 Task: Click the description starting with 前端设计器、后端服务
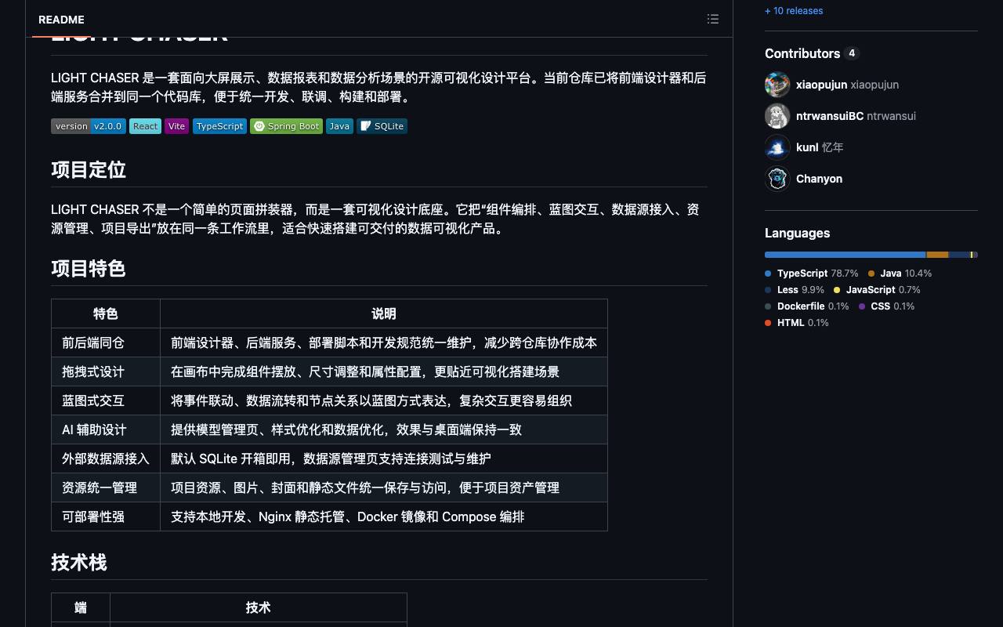tap(384, 342)
